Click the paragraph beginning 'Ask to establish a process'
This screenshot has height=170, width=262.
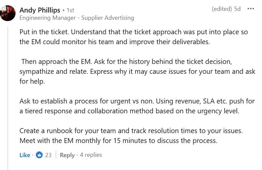coord(137,106)
